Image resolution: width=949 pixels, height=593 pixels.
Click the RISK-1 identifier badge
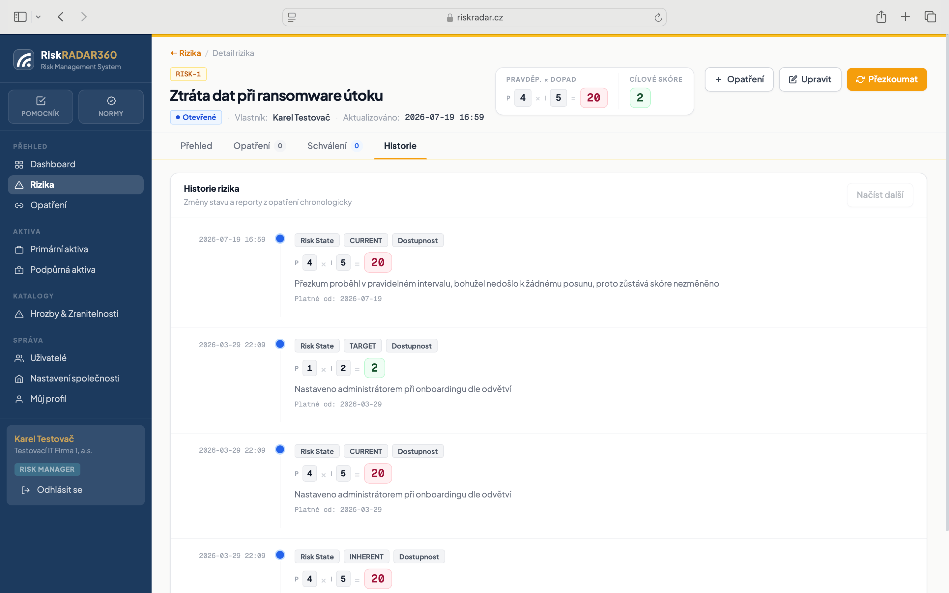click(x=188, y=74)
